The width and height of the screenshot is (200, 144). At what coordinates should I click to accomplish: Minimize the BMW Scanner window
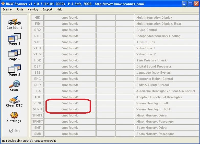(184, 4)
